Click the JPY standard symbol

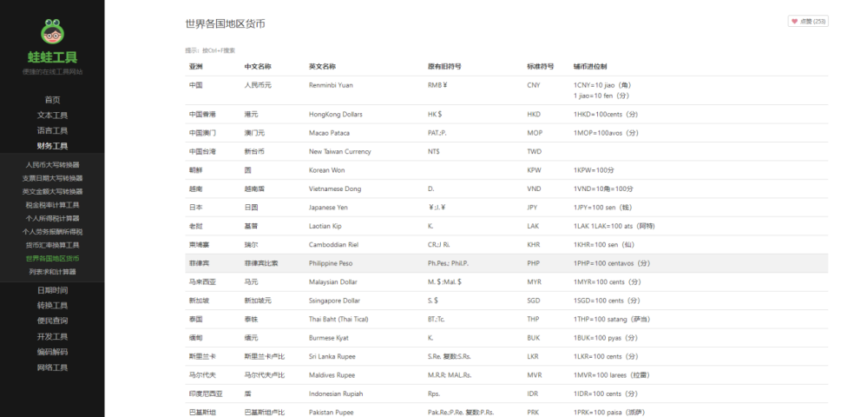[533, 207]
